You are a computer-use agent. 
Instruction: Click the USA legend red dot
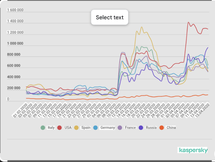pos(60,128)
